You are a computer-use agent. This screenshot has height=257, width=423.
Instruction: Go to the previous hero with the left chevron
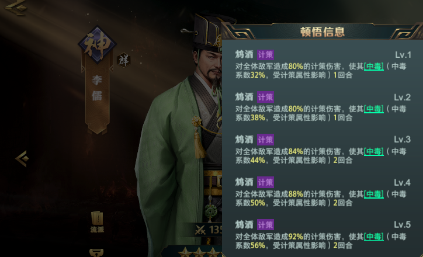click(x=22, y=158)
